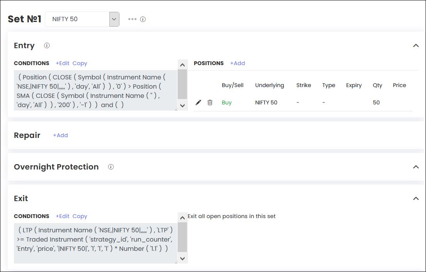Click +Edit for Entry conditions

[x=62, y=63]
